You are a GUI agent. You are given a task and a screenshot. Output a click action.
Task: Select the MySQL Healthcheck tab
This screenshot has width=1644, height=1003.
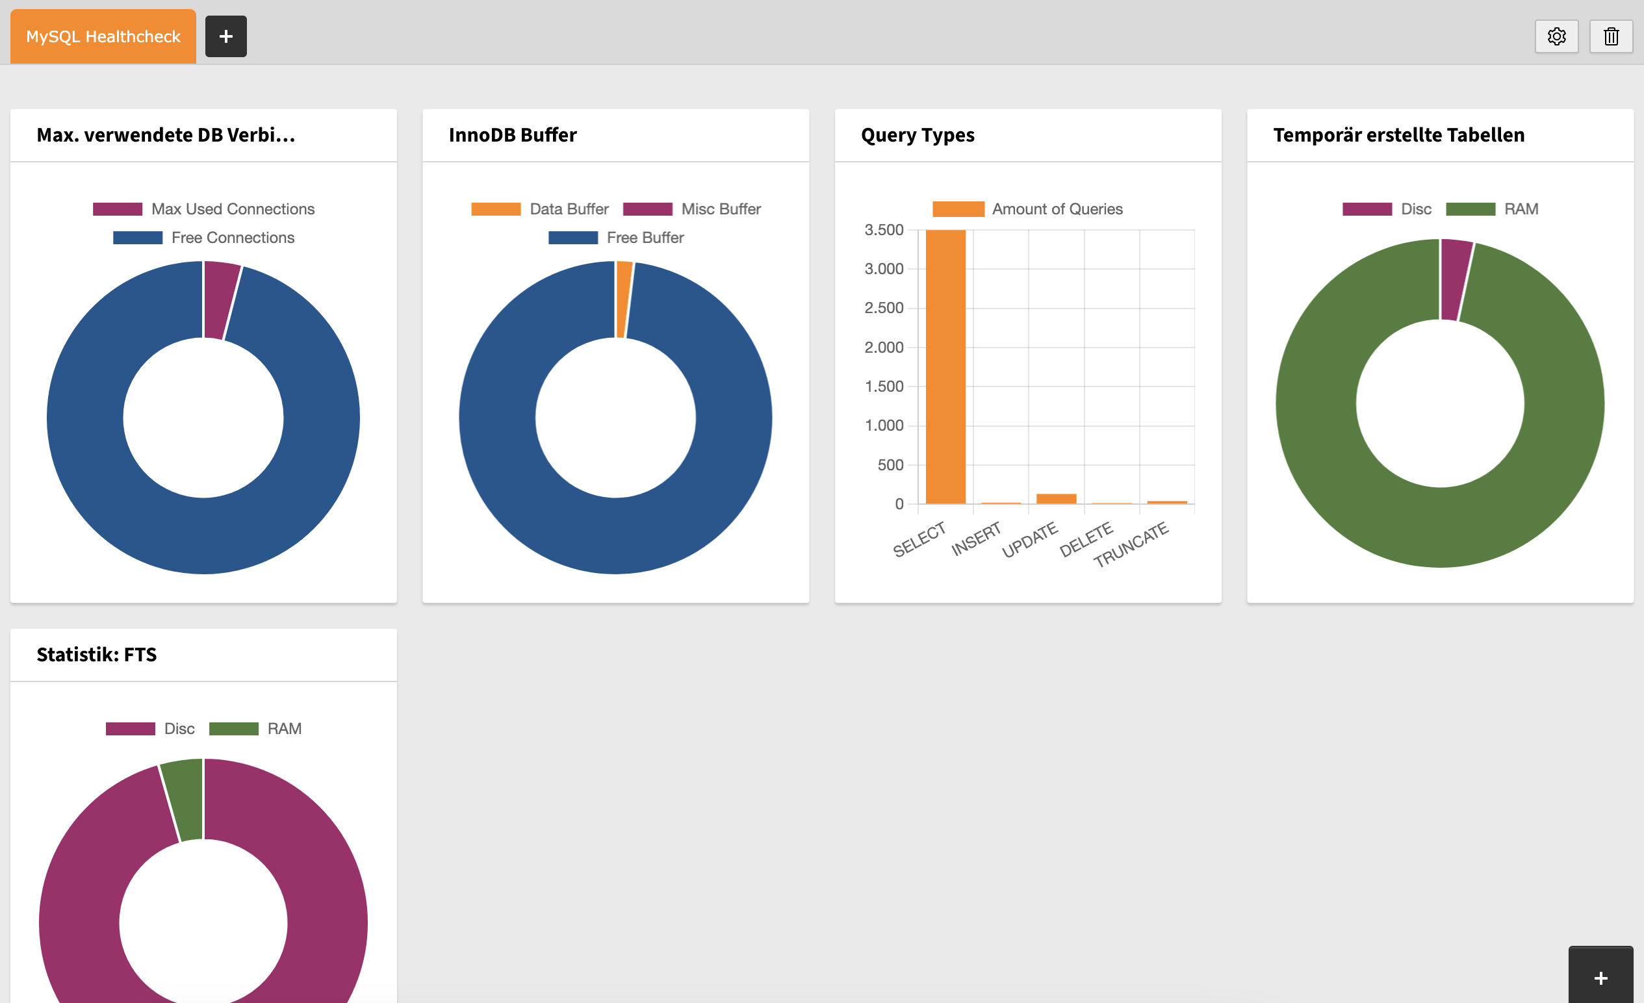[103, 36]
